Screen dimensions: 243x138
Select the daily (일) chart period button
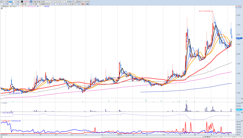[31, 1]
